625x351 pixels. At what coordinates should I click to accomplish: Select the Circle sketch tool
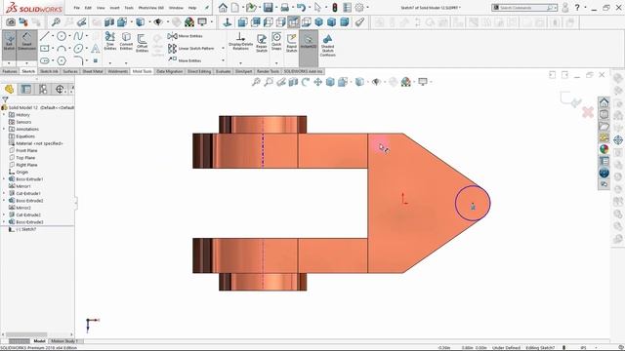[62, 36]
